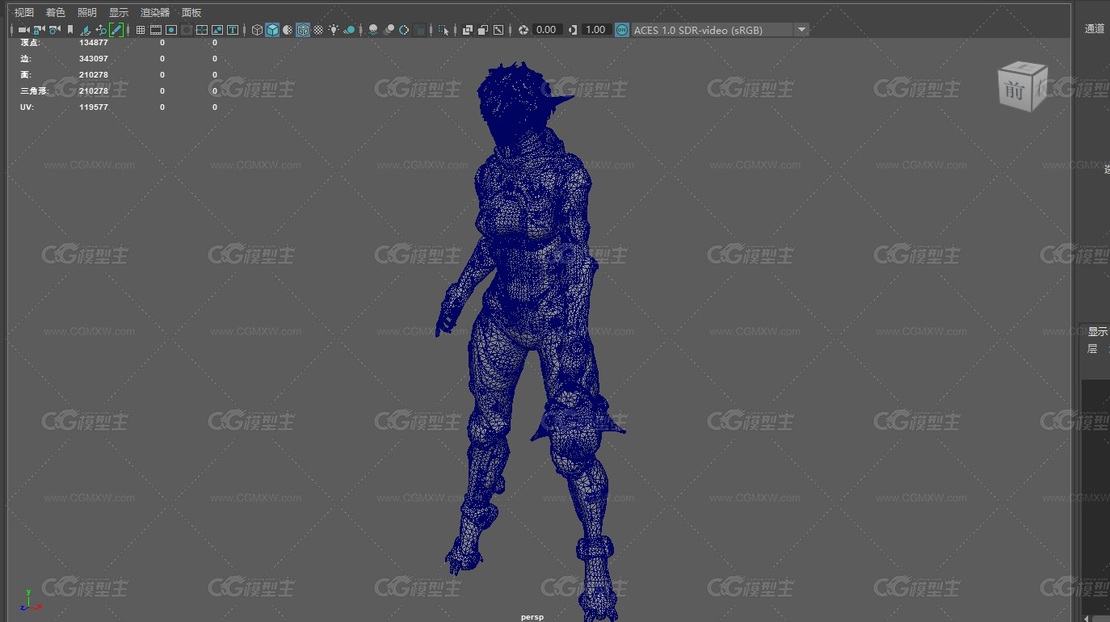The width and height of the screenshot is (1110, 622).
Task: Open the 着色 (Shading) menu
Action: (56, 13)
